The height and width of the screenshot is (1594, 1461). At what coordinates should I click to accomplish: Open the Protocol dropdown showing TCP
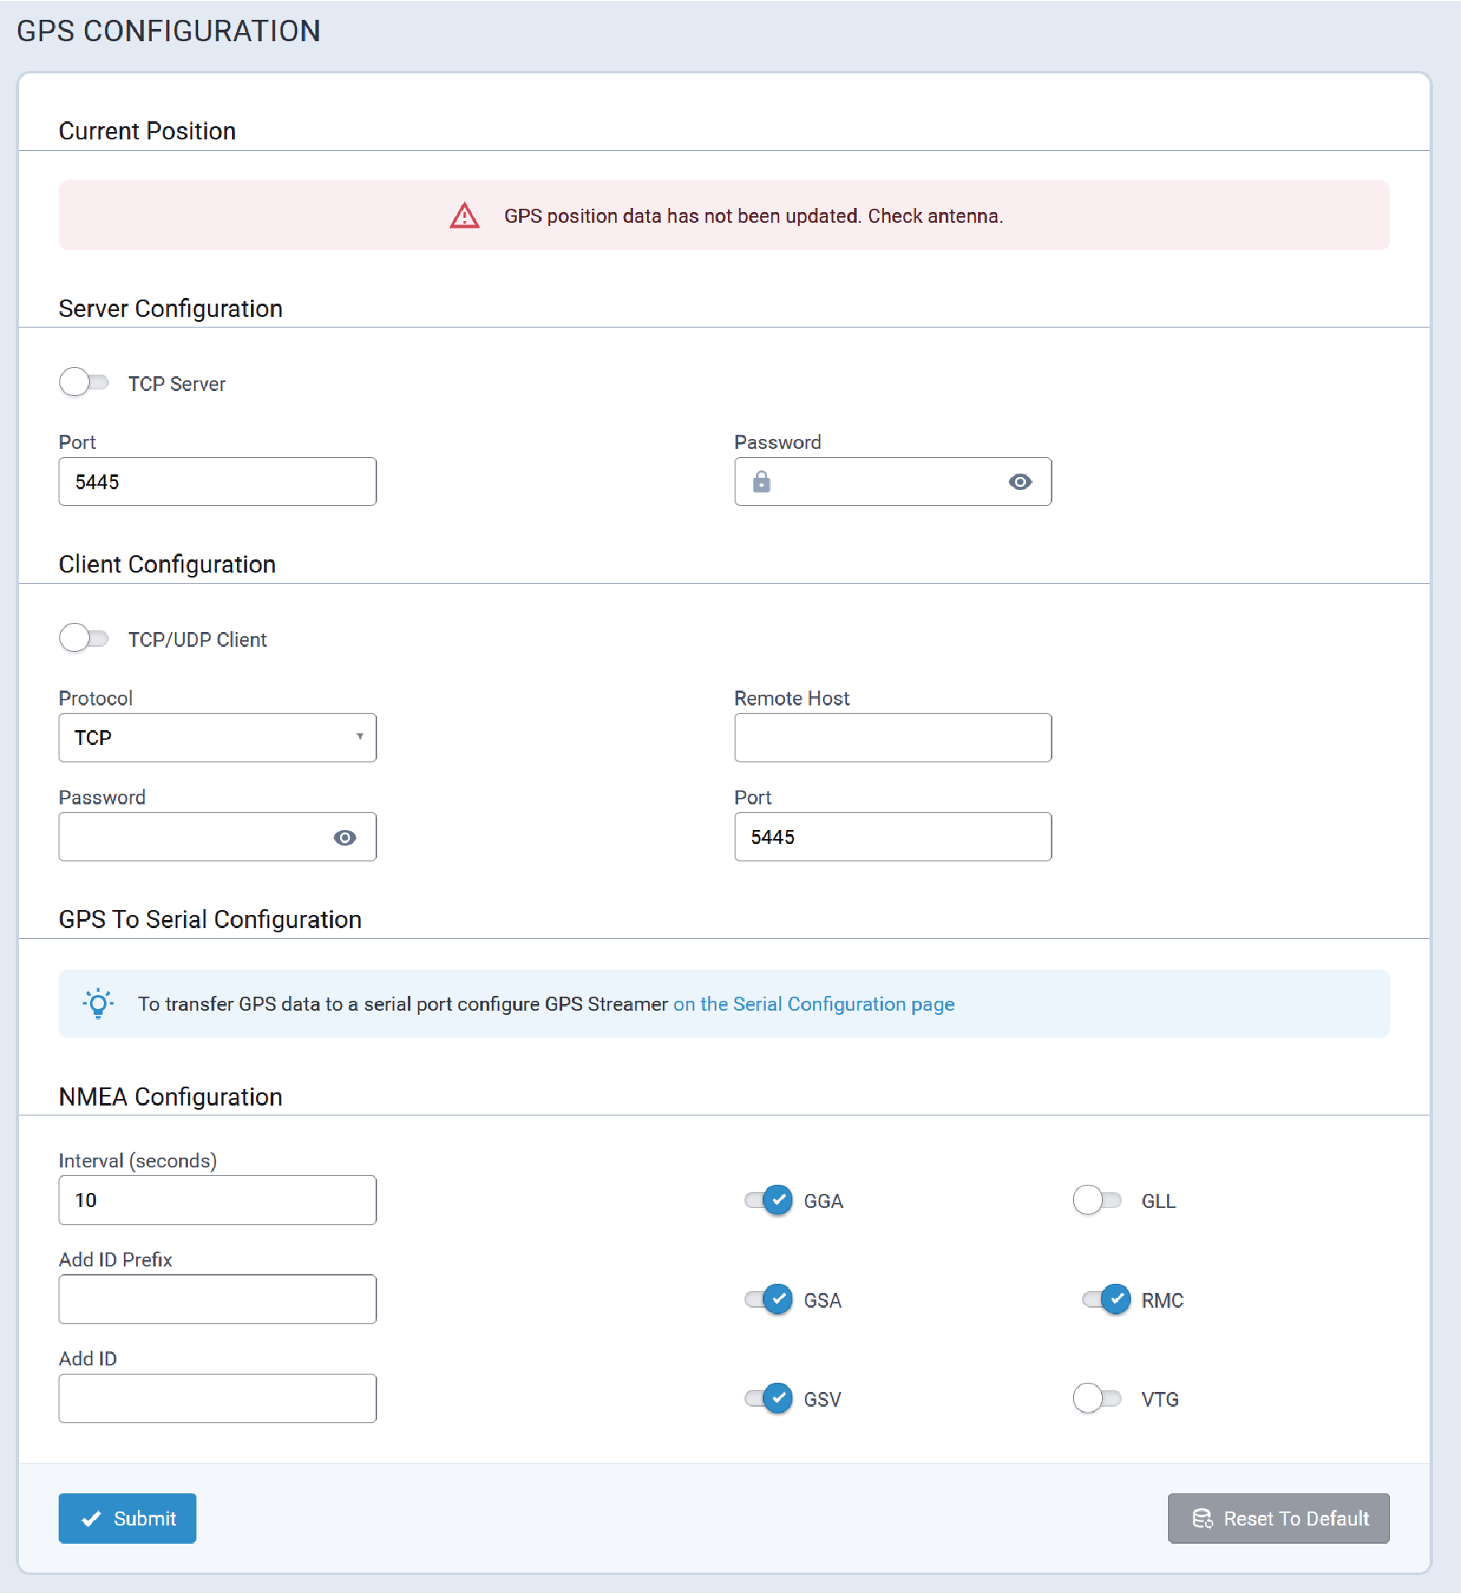217,738
